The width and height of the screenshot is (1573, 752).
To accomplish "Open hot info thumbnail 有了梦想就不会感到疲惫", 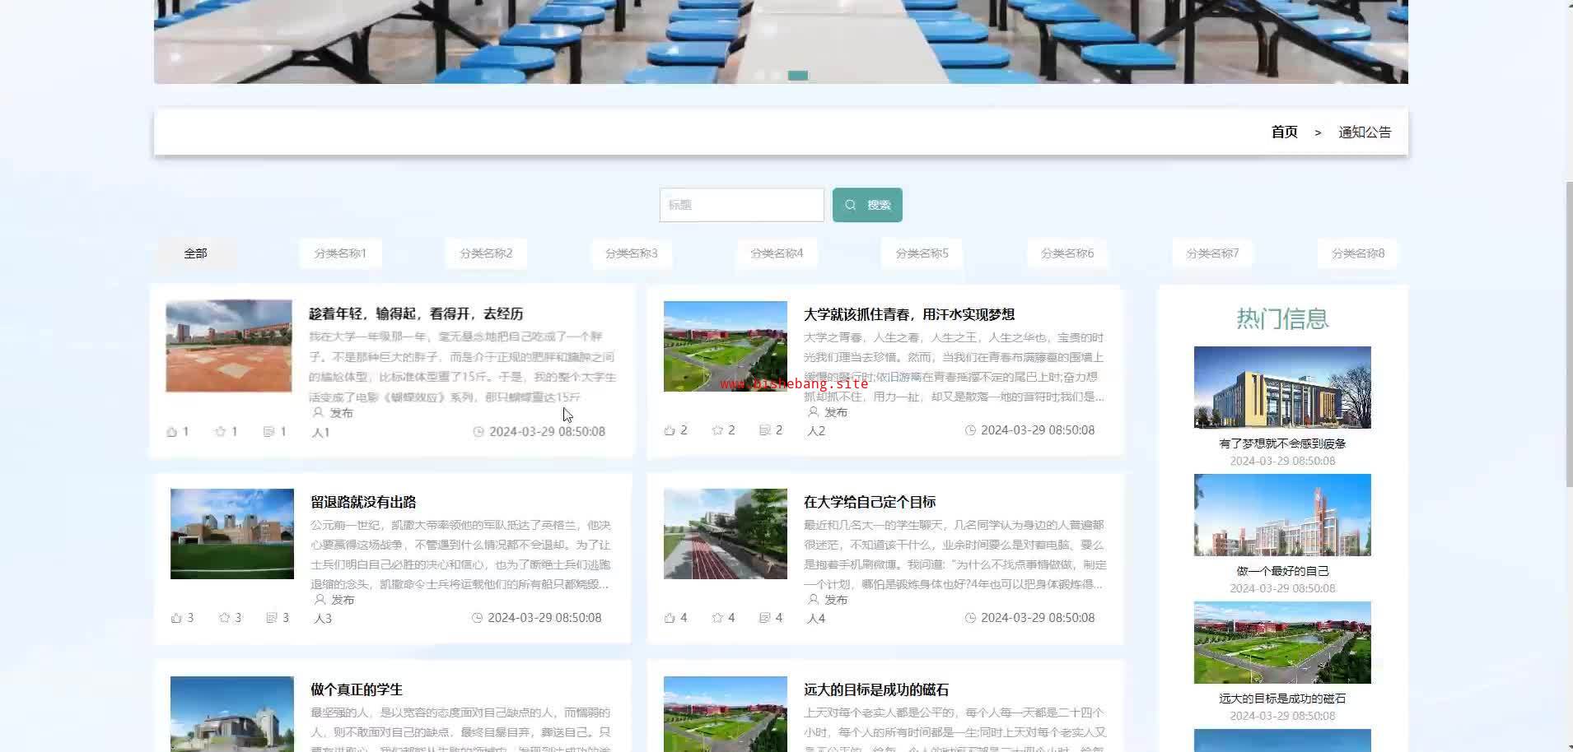I will [x=1282, y=388].
